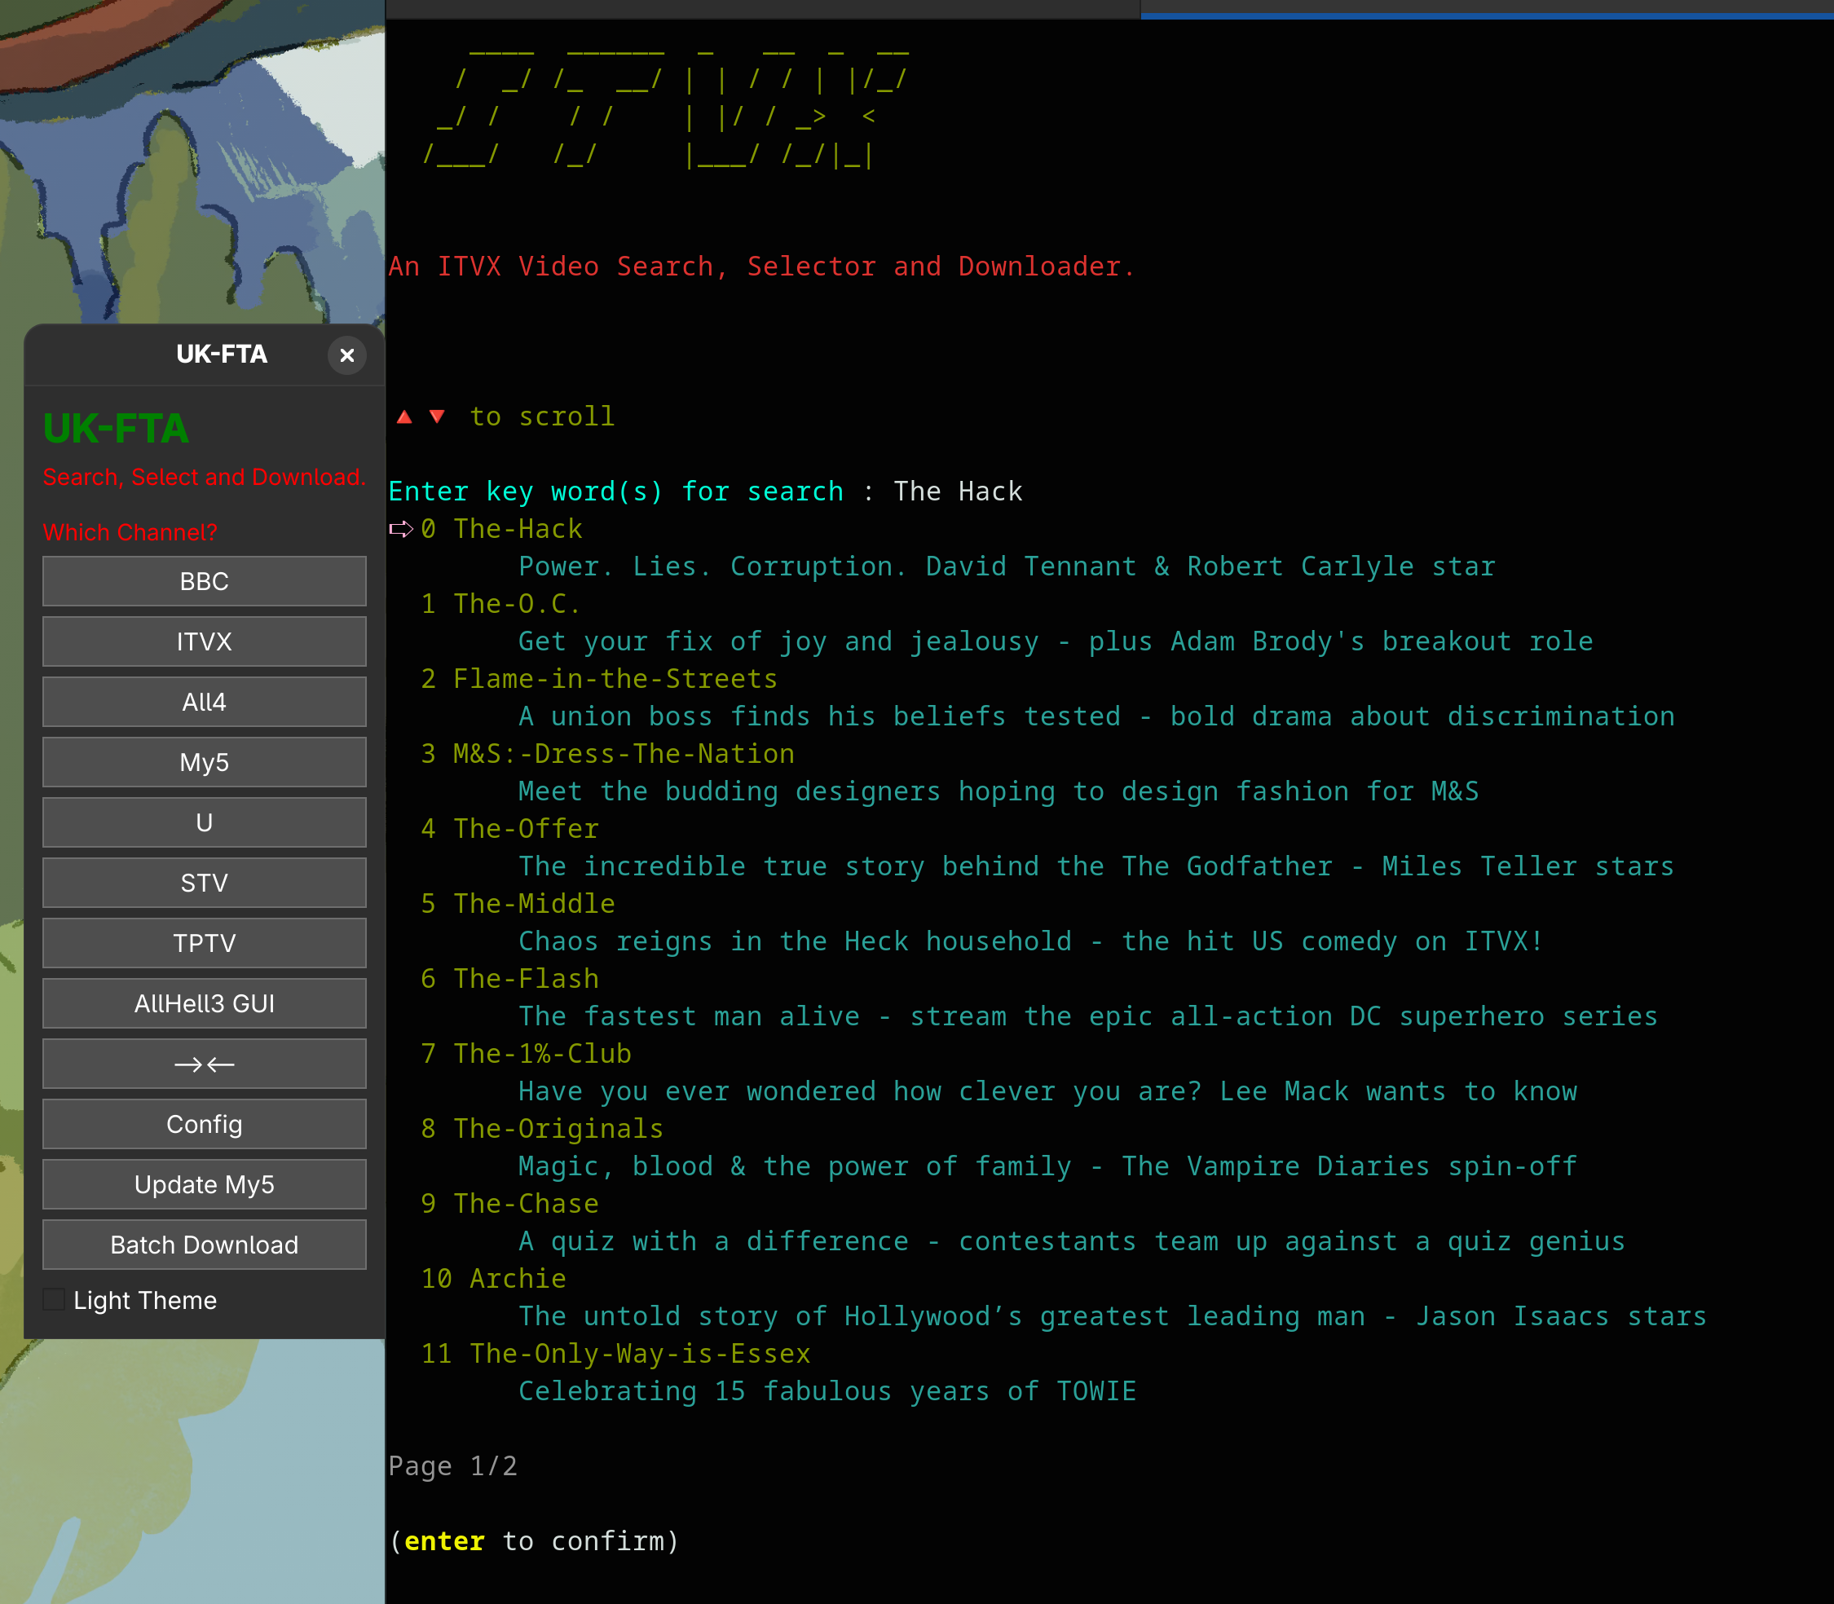Click the red up scroll arrow
Viewport: 1834px width, 1604px height.
pos(404,417)
